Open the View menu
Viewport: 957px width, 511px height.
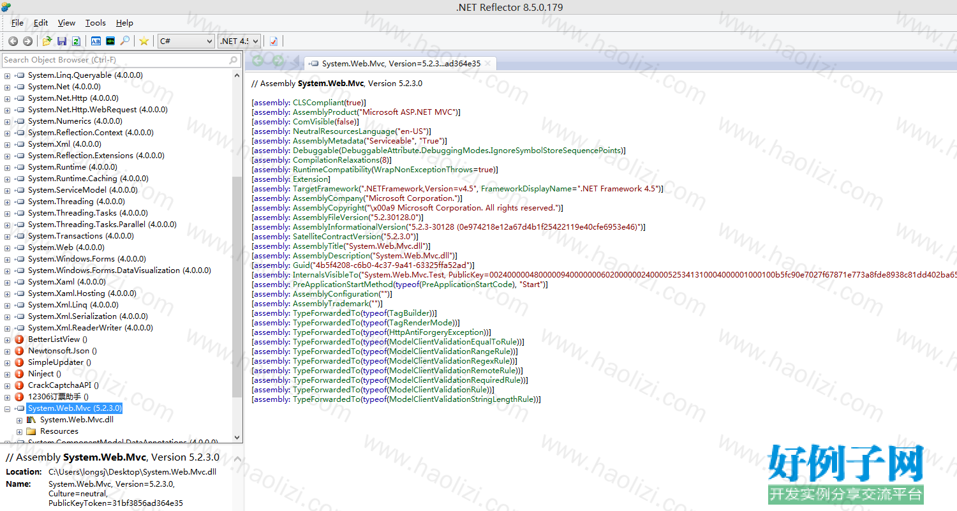point(66,23)
